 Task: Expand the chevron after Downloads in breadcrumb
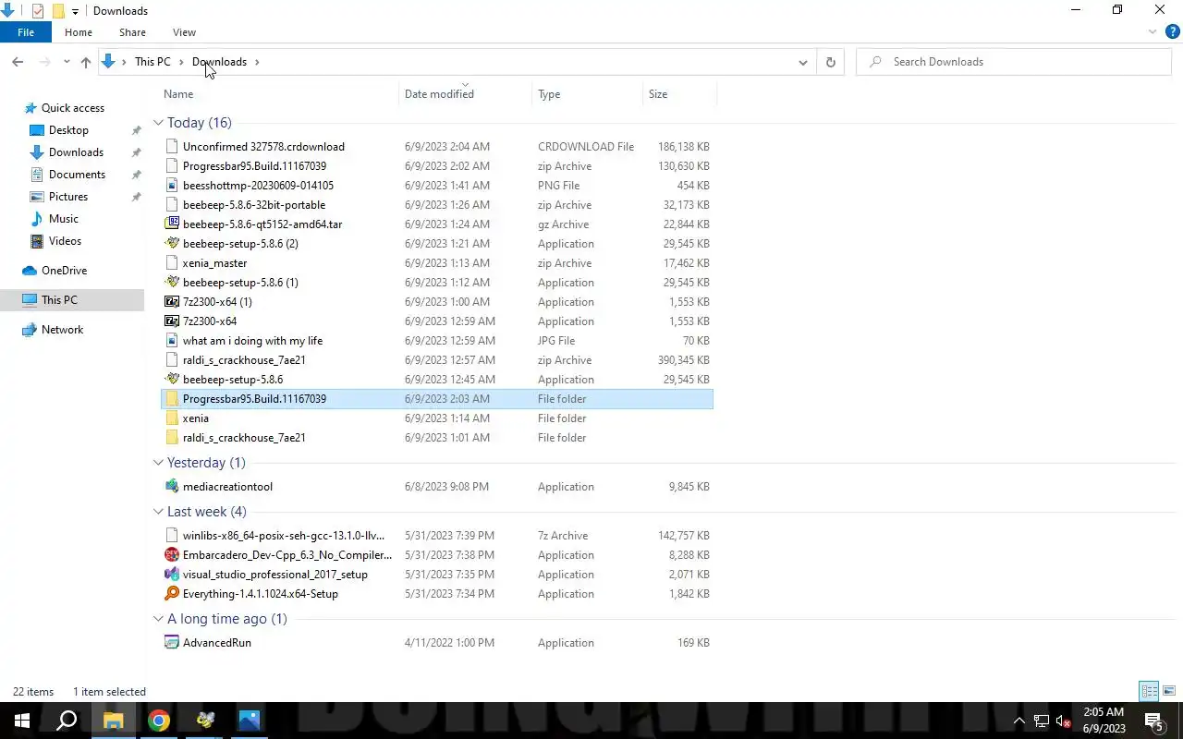coord(258,62)
